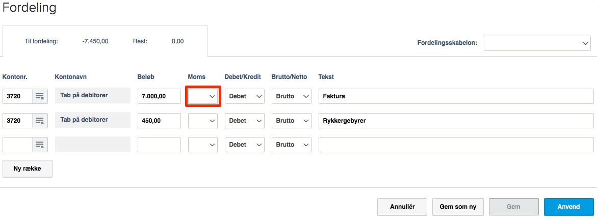Open Brutto/Netto dropdown in the Rykkergebyrer row
Image resolution: width=597 pixels, height=219 pixels.
[292, 121]
